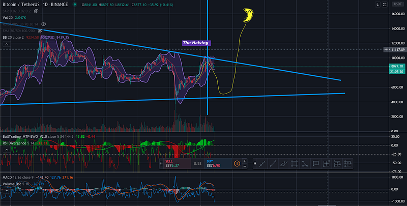Click the yellow banana drawing on chart
Image resolution: width=407 pixels, height=206 pixels.
click(x=248, y=15)
